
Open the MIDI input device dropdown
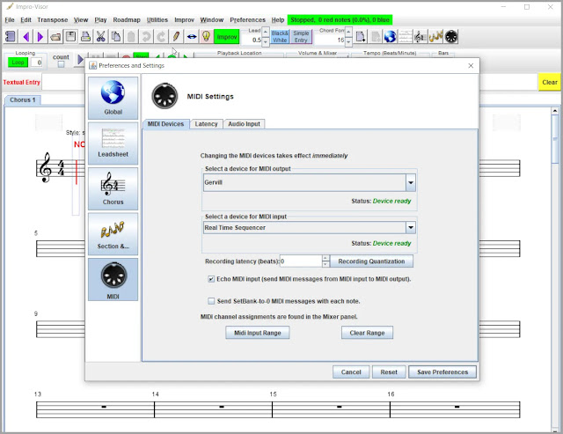411,227
